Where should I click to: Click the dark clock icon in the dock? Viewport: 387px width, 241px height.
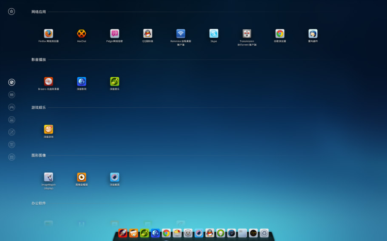253,233
